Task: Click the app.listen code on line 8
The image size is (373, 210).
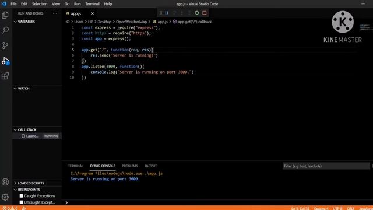Action: tap(112, 66)
